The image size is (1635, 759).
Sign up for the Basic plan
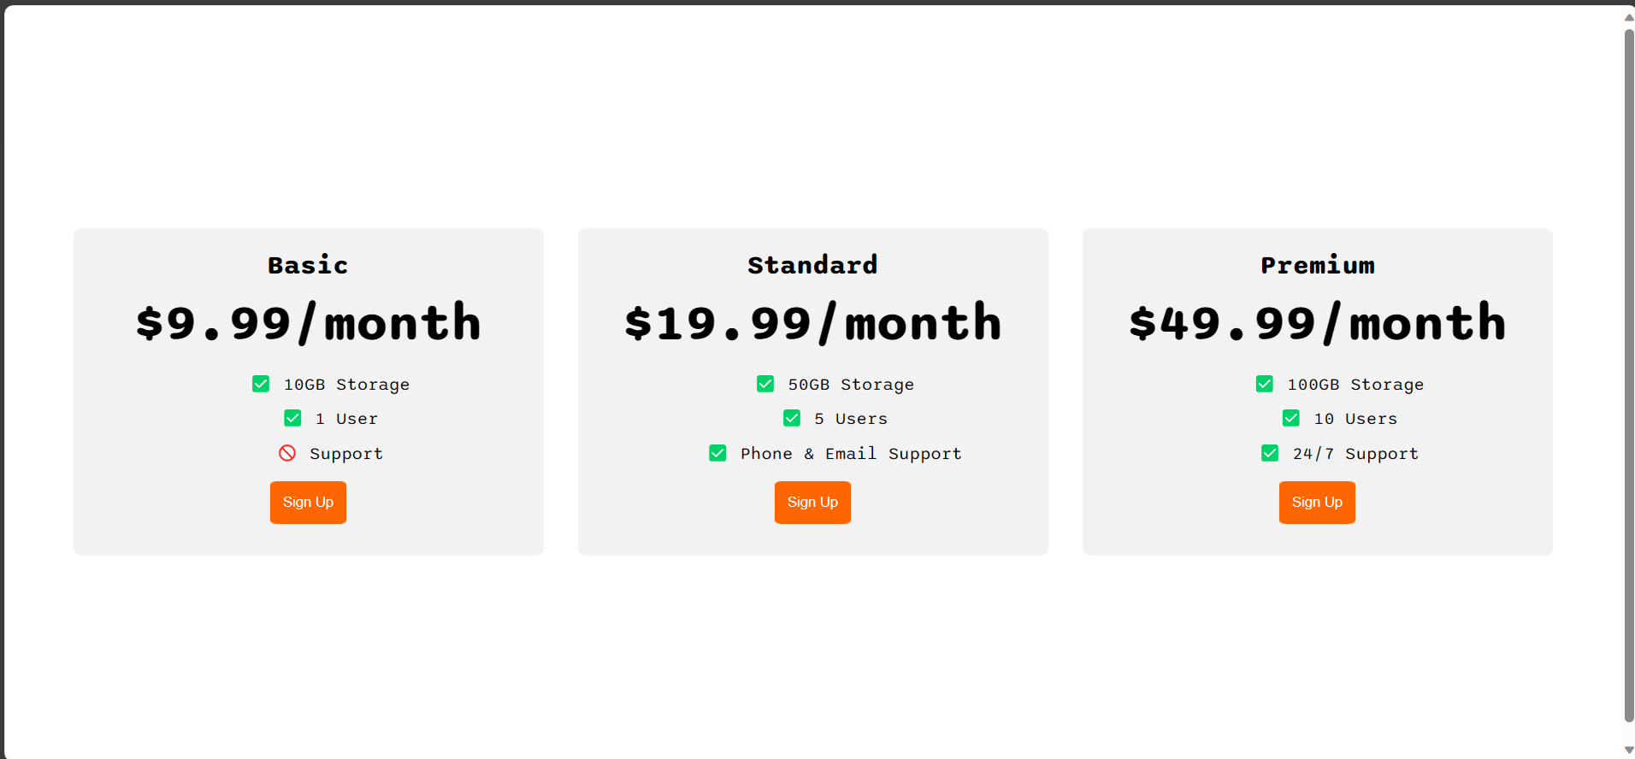pos(308,503)
